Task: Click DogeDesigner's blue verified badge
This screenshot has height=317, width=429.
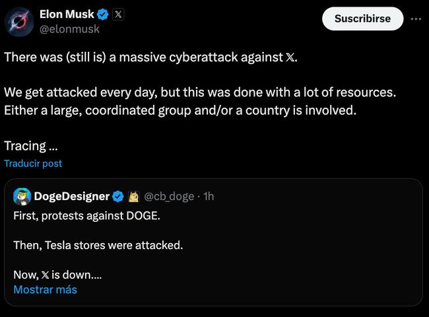Action: [x=117, y=196]
